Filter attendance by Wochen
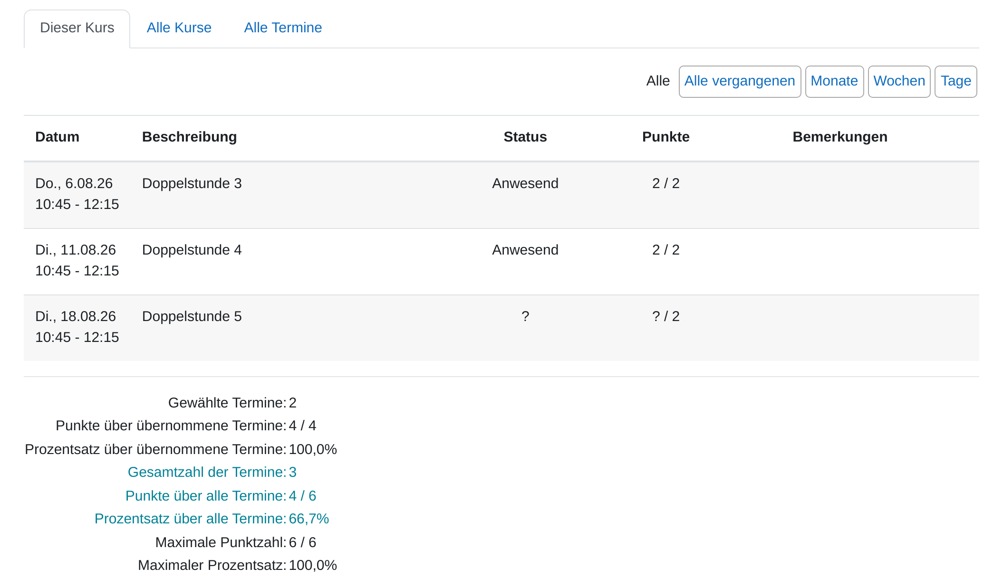Viewport: 1003px width, 587px height. point(899,82)
